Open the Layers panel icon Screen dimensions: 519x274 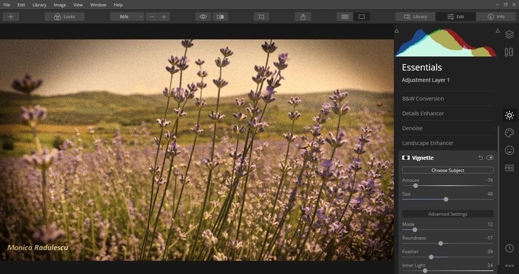(x=509, y=35)
